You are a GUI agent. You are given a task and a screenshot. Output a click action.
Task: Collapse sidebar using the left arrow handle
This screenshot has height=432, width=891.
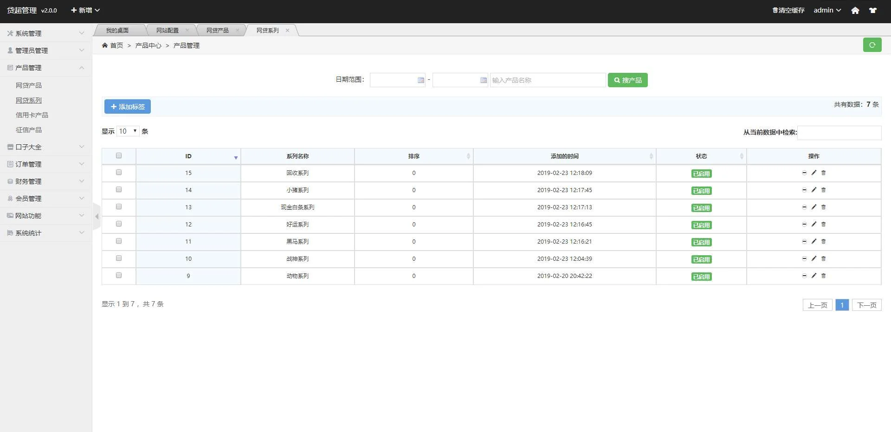[x=97, y=216]
